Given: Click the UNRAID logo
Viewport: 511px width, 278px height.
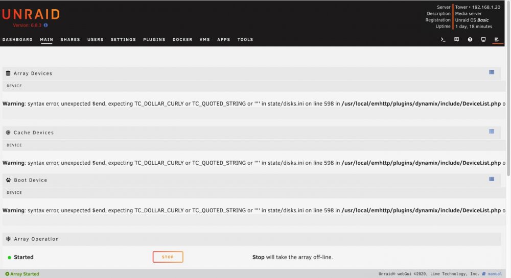Looking at the screenshot, I should pos(31,14).
